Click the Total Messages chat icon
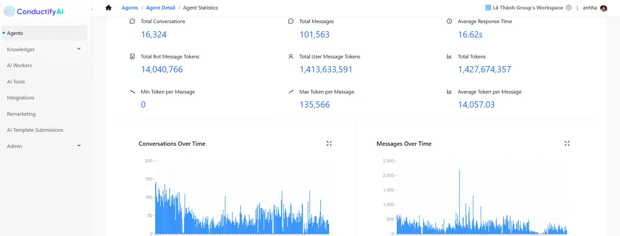The height and width of the screenshot is (236, 620). 291,21
